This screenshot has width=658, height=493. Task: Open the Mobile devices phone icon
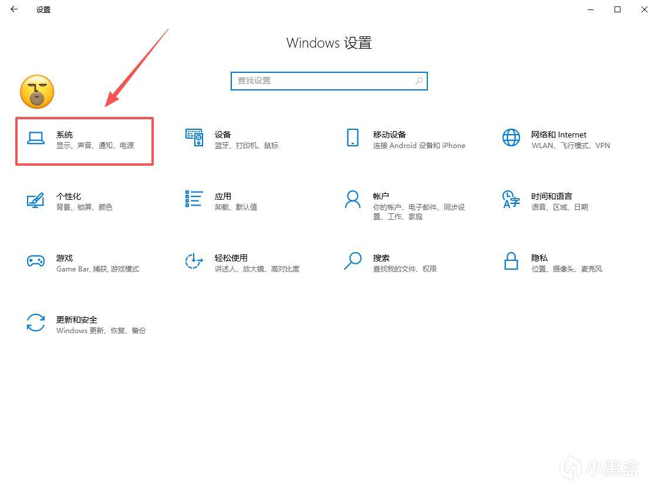[353, 137]
